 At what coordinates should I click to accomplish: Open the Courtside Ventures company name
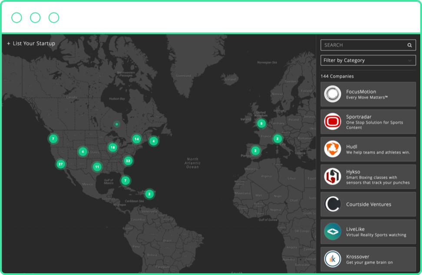pyautogui.click(x=369, y=204)
